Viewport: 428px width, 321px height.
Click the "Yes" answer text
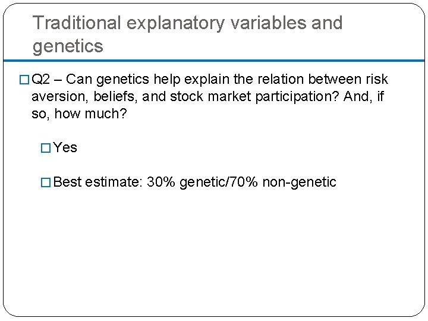(65, 148)
